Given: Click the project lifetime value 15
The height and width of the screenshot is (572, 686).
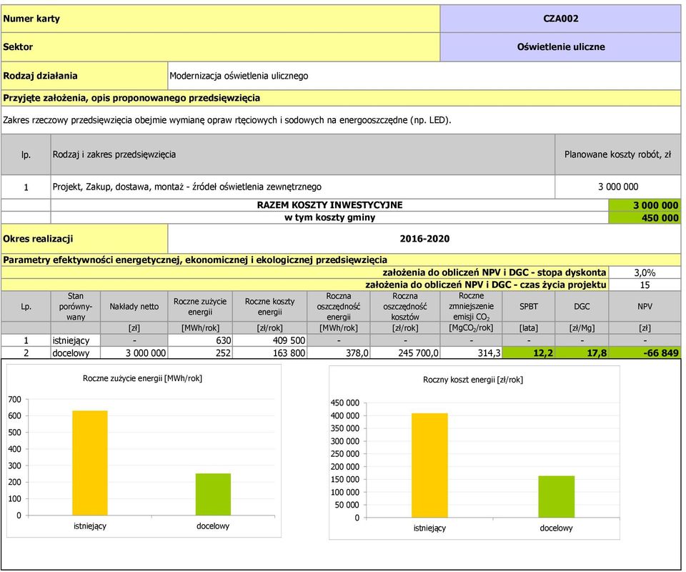Looking at the screenshot, I should (x=645, y=285).
